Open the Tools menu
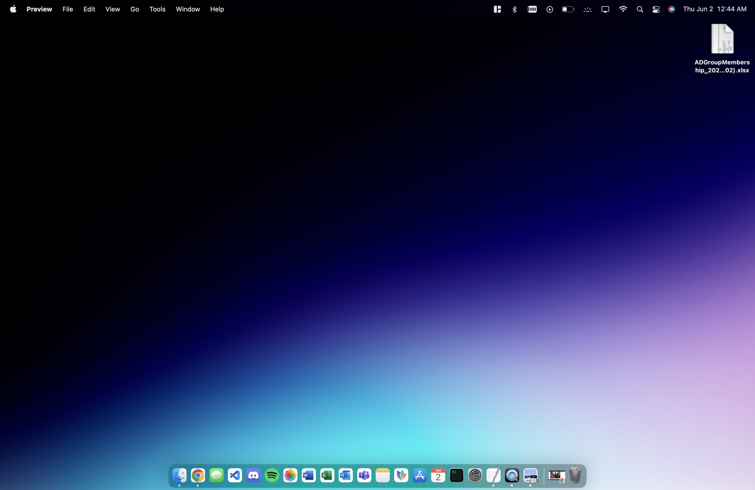The image size is (755, 490). point(157,9)
